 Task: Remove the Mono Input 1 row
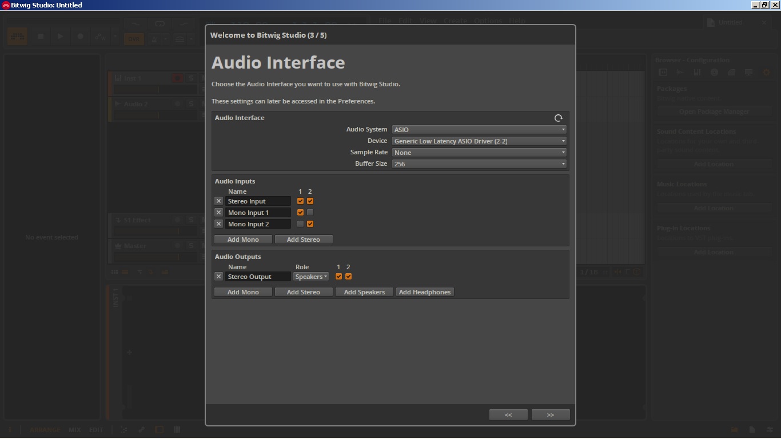(x=218, y=213)
